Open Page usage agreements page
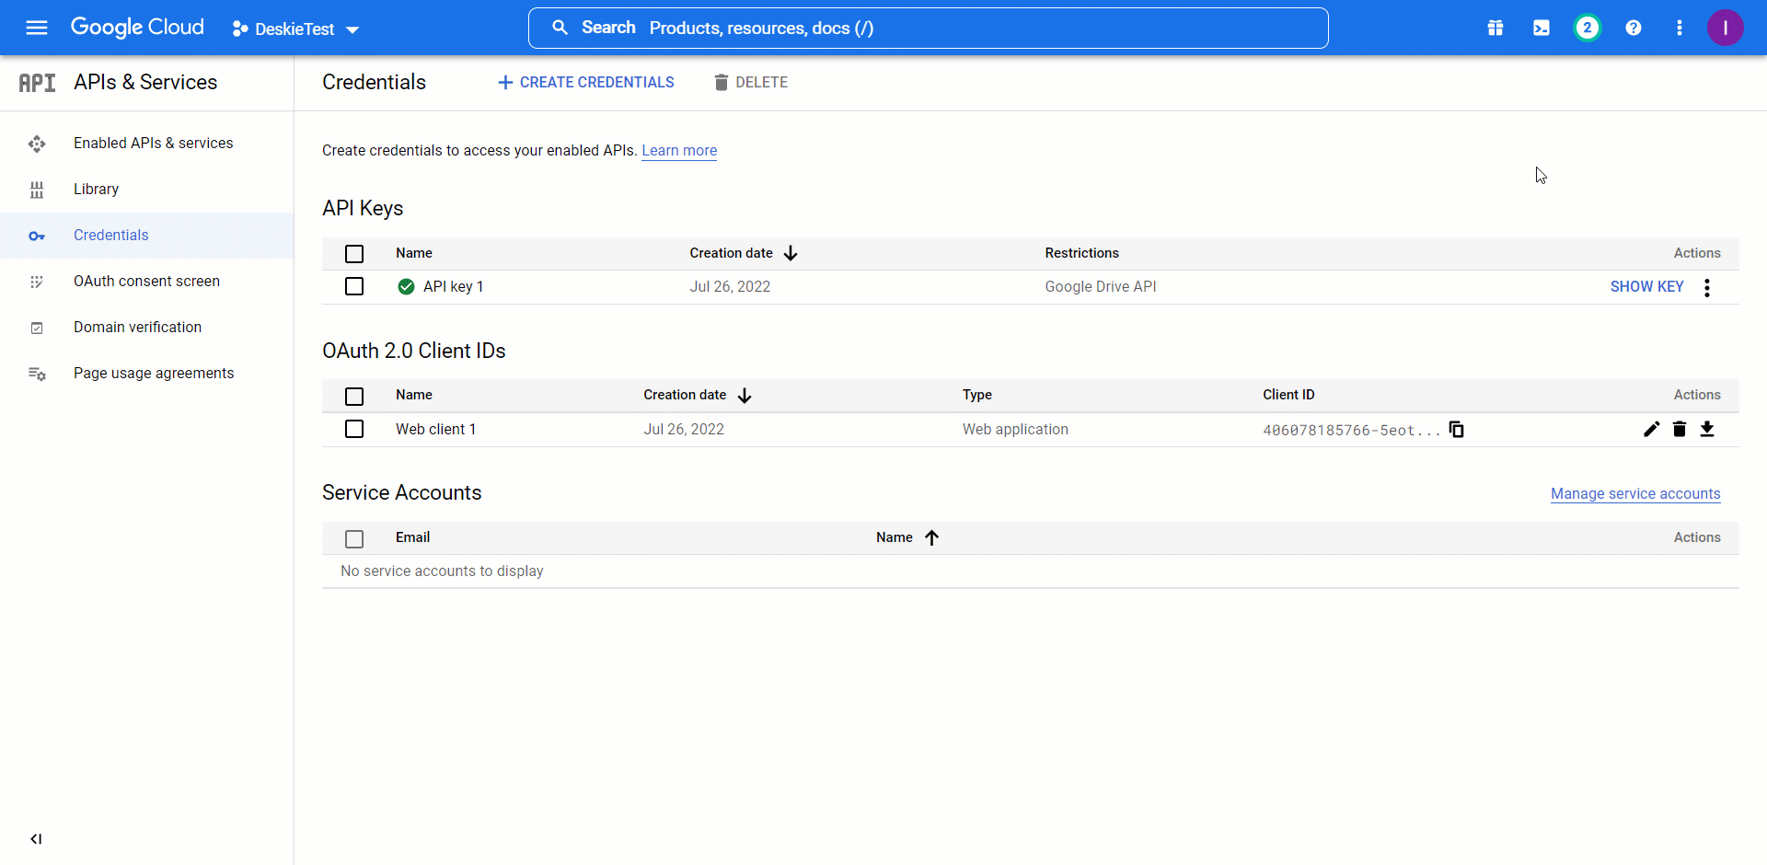The image size is (1767, 865). click(154, 373)
